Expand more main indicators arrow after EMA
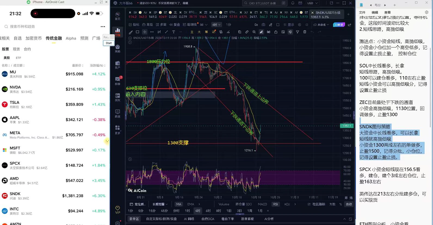This screenshot has height=225, width=433. [199, 204]
